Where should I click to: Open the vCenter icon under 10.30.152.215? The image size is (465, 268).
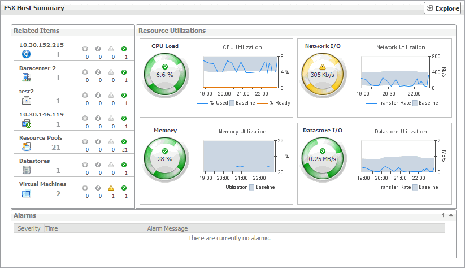click(x=26, y=54)
